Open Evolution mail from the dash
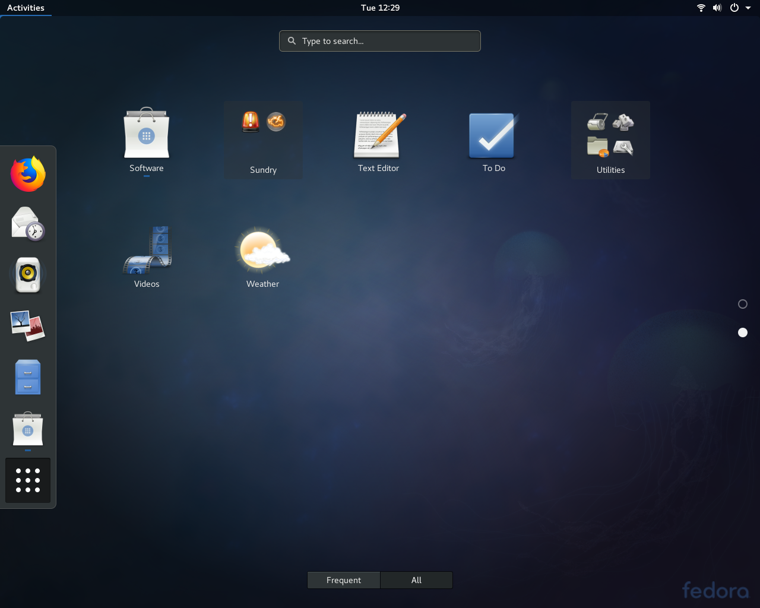Image resolution: width=760 pixels, height=608 pixels. (28, 224)
